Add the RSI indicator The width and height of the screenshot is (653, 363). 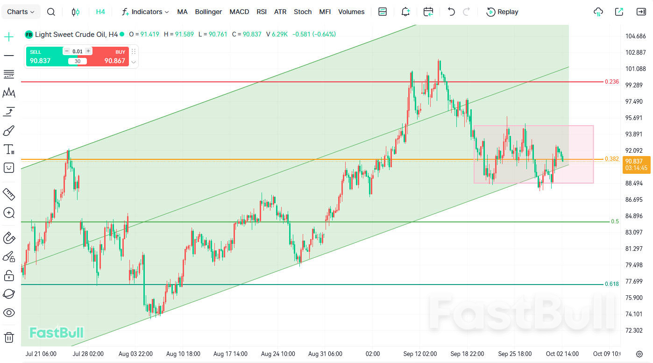coord(262,12)
